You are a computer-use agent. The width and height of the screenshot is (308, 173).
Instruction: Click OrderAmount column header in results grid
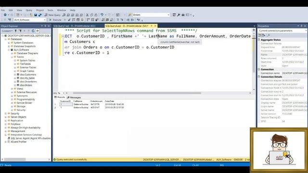pyautogui.click(x=96, y=101)
